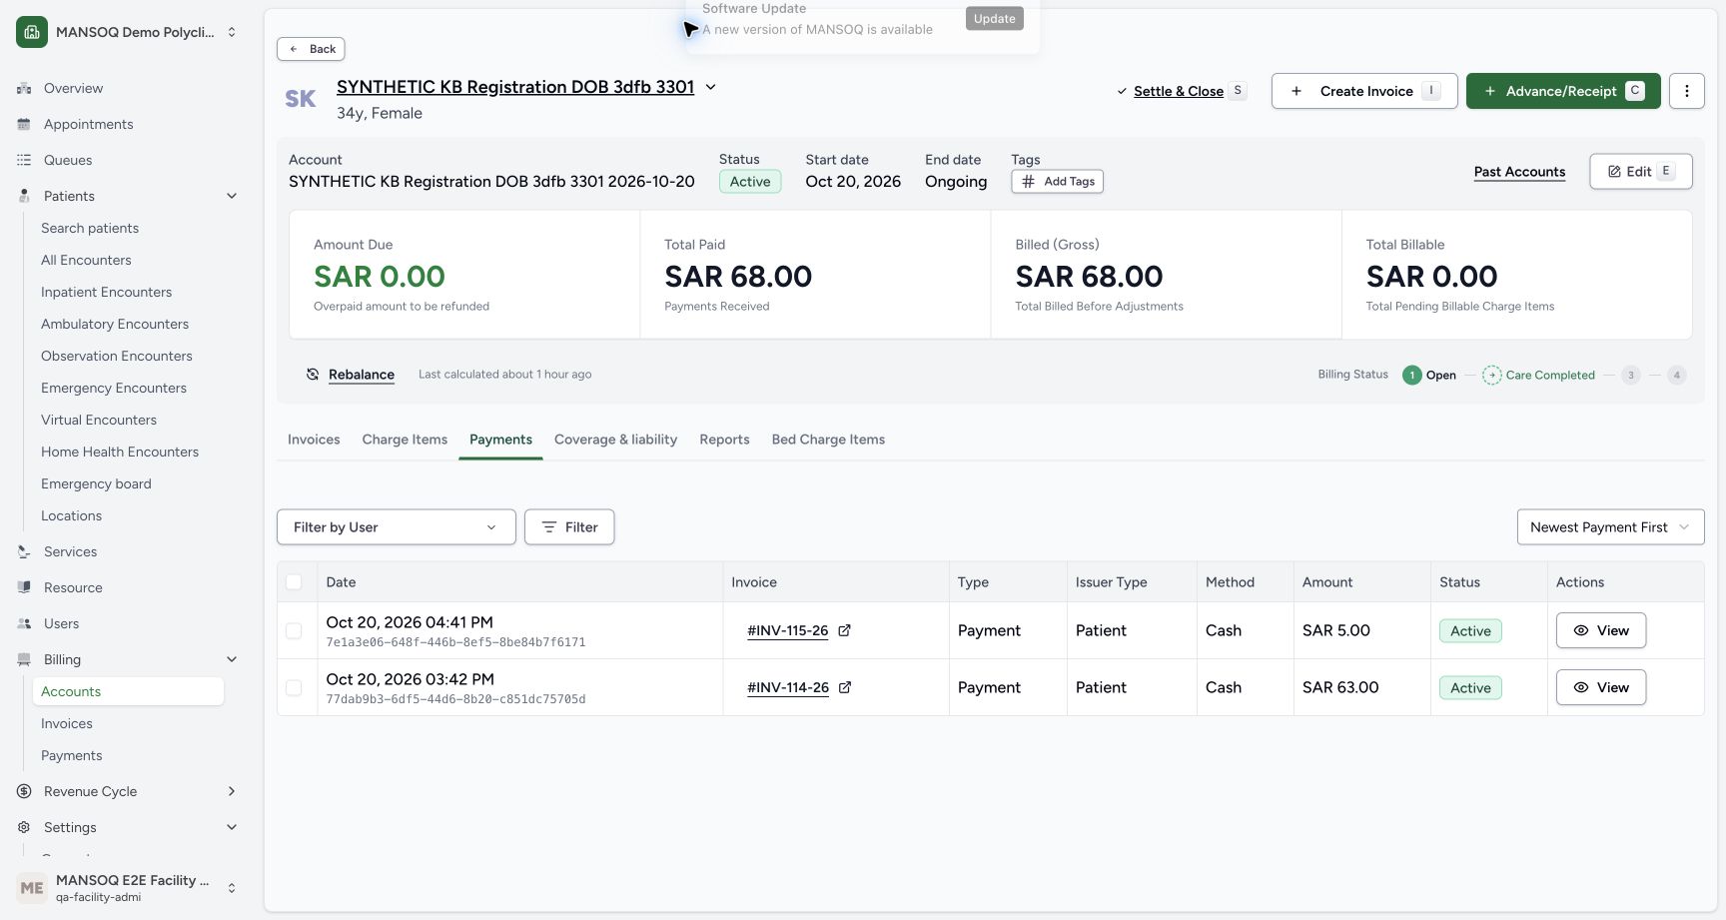Expand the patient name dropdown chevron
This screenshot has height=920, width=1726.
[710, 87]
